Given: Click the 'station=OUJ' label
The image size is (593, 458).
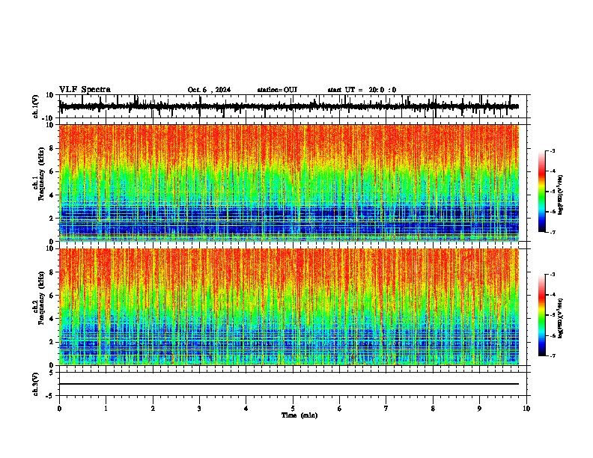Looking at the screenshot, I should coord(277,90).
